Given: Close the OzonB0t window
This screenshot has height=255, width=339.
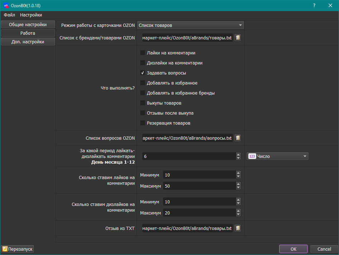Looking at the screenshot, I should click(330, 6).
